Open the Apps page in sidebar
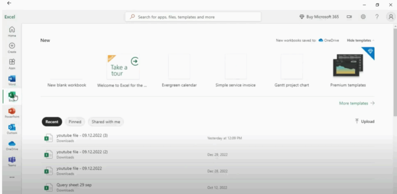 point(12,64)
